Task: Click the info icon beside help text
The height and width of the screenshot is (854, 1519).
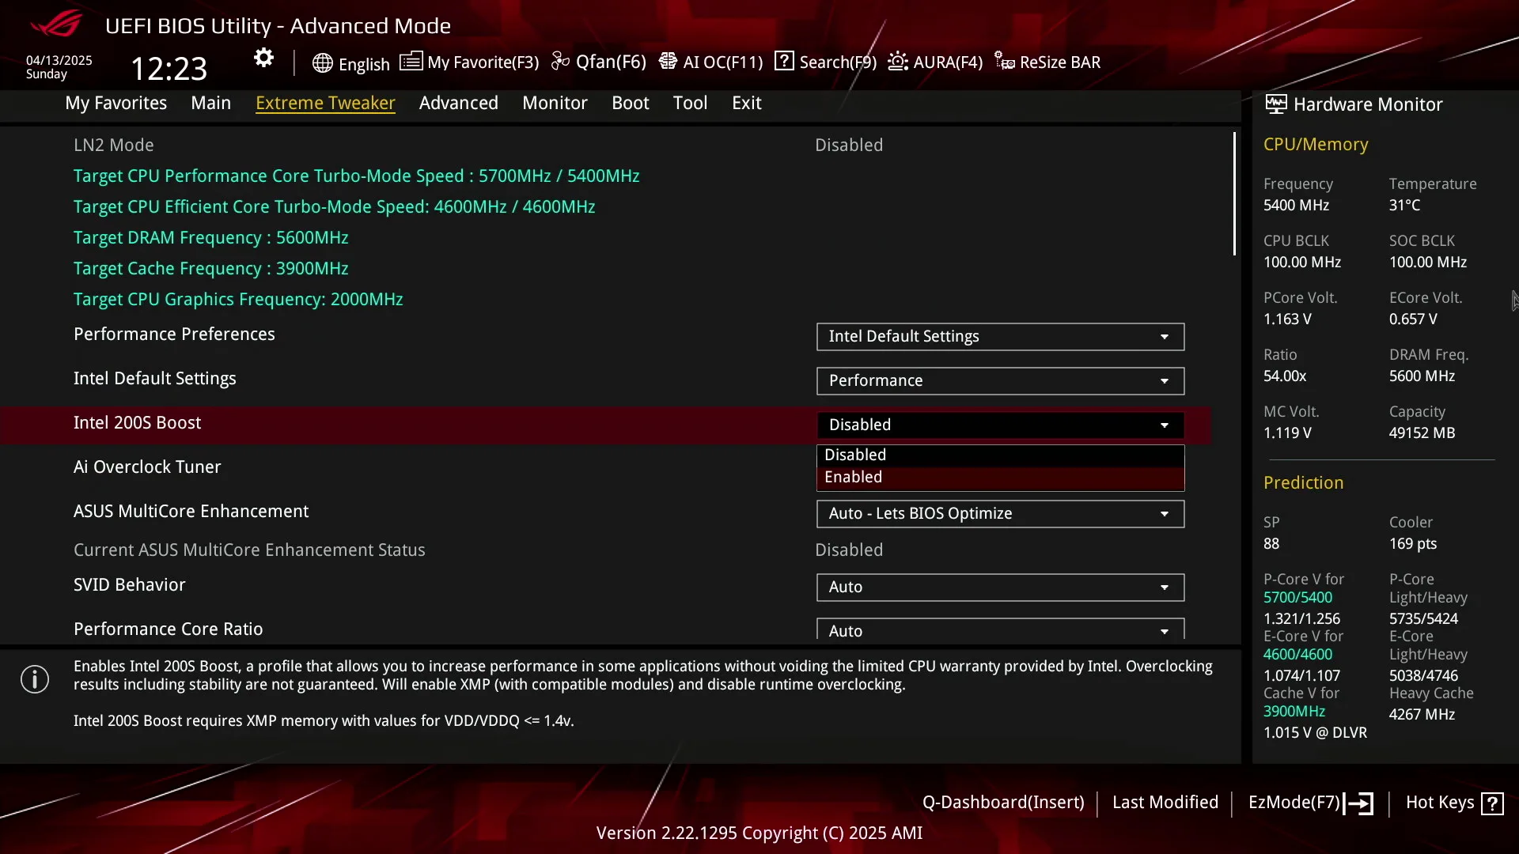Action: (35, 679)
